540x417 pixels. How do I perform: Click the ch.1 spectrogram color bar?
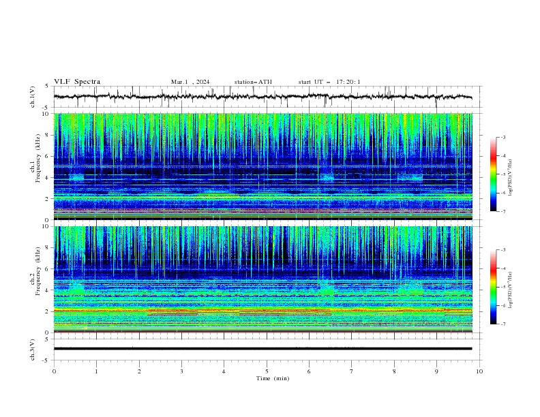tap(494, 174)
